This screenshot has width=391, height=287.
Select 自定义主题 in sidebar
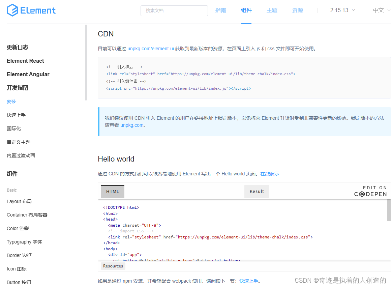tap(19, 142)
